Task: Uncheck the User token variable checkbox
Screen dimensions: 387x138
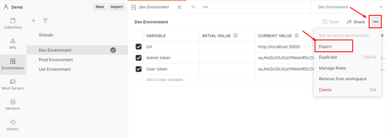Action: (x=139, y=69)
